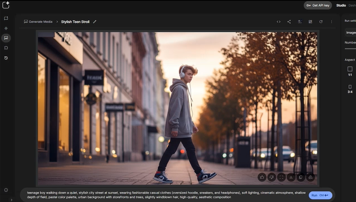Open the three-dot more options menu
The image size is (356, 202).
(x=331, y=22)
